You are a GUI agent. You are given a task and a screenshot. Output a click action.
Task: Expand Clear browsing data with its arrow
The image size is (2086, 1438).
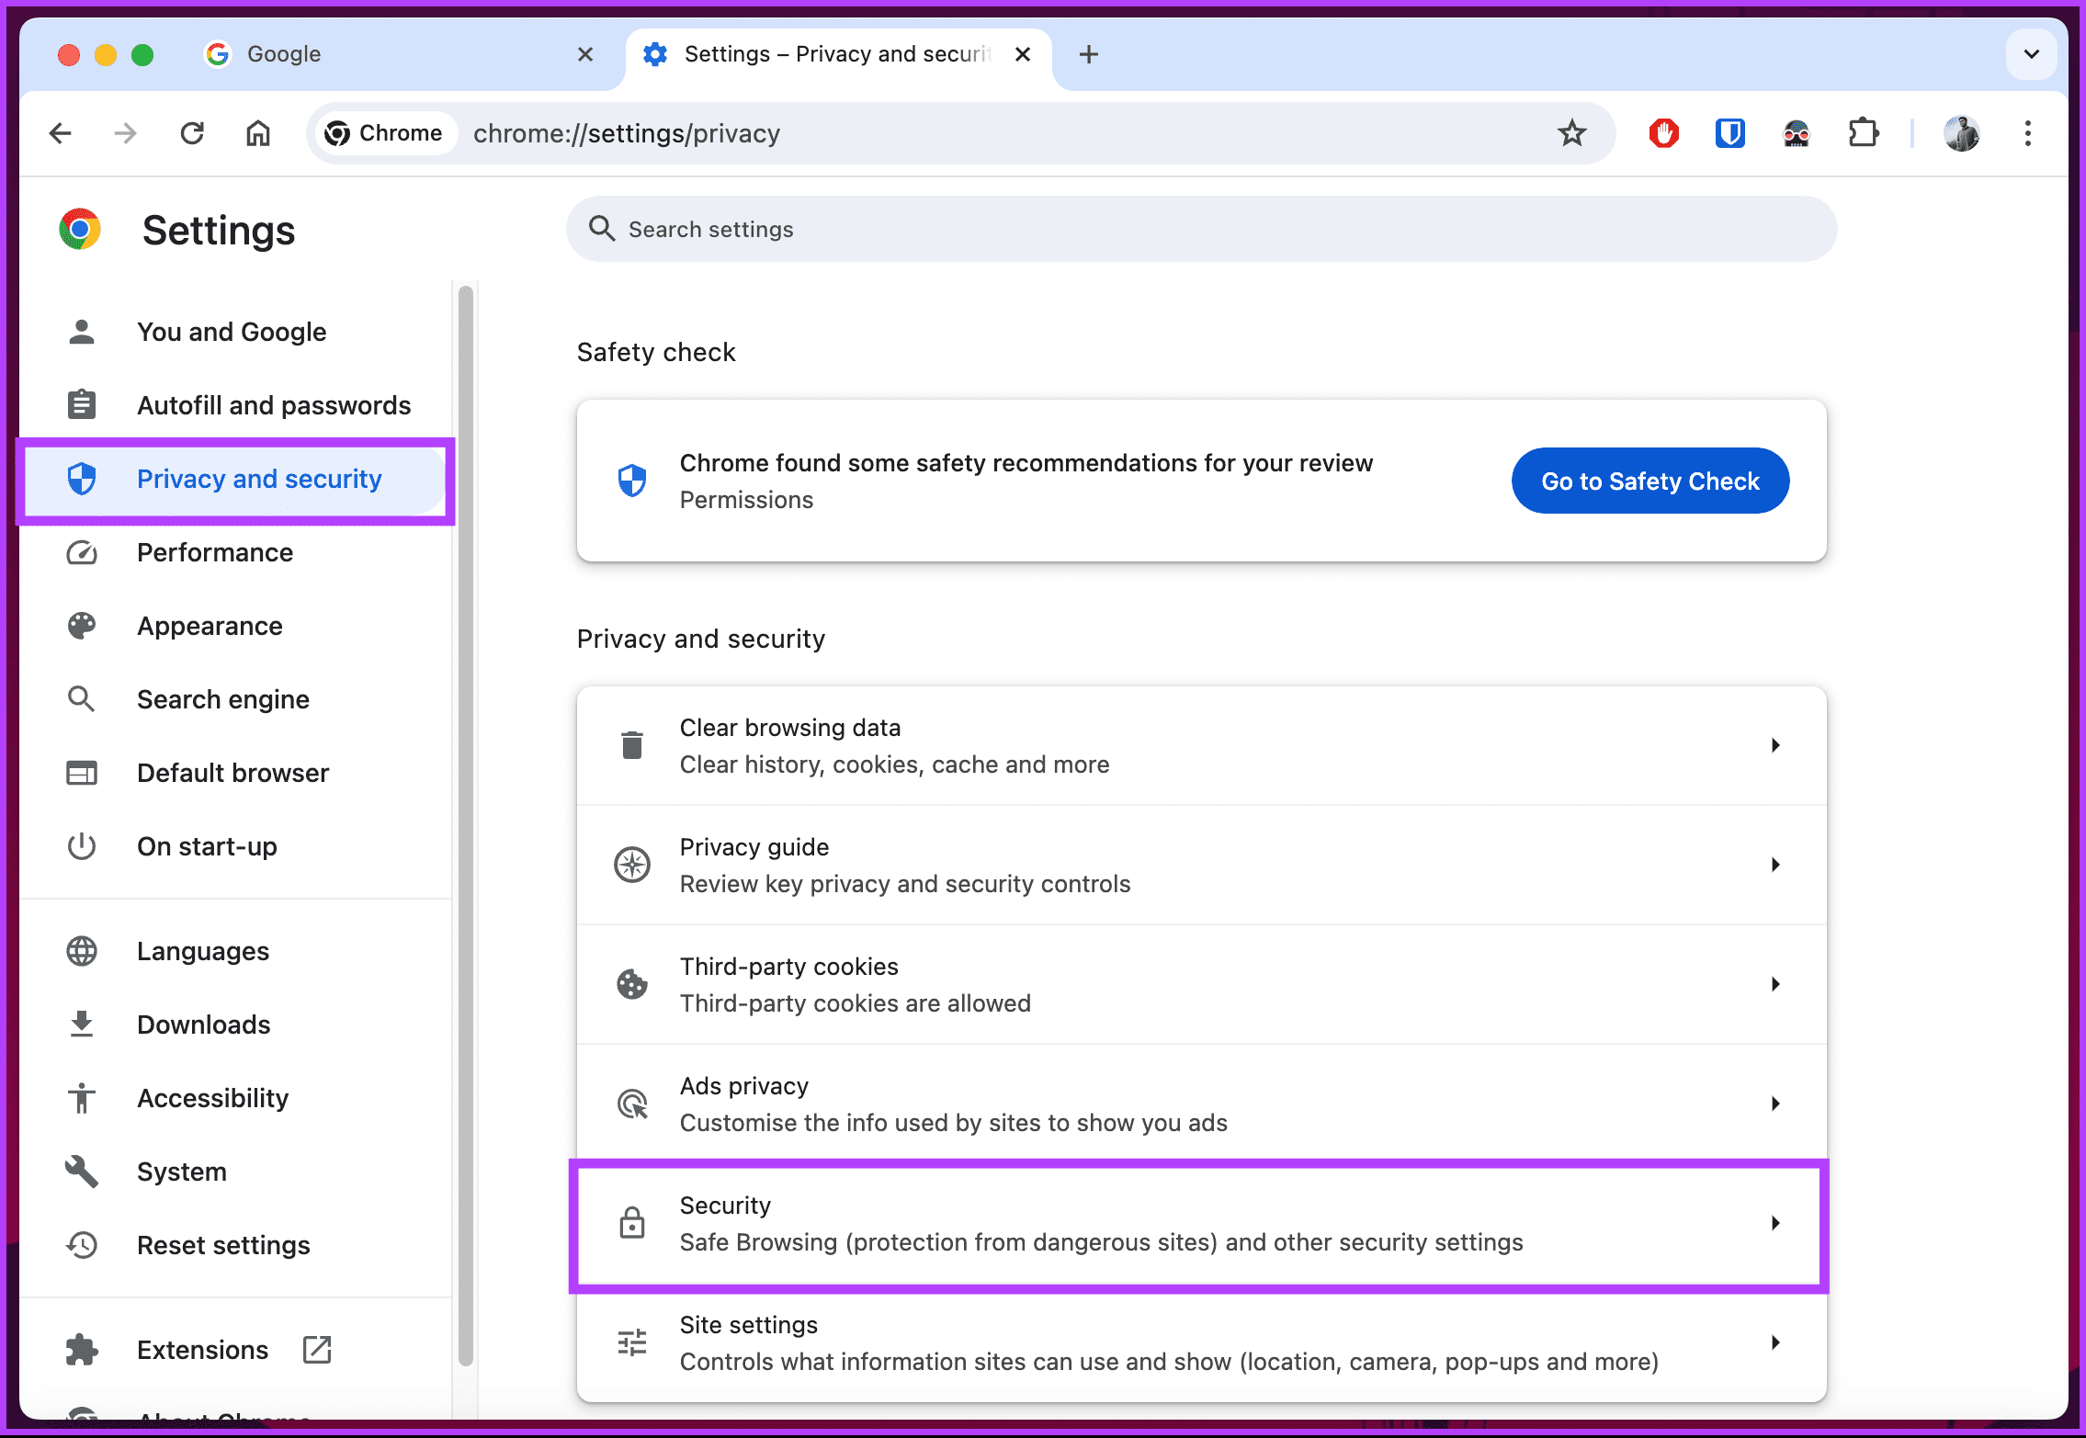1775,745
